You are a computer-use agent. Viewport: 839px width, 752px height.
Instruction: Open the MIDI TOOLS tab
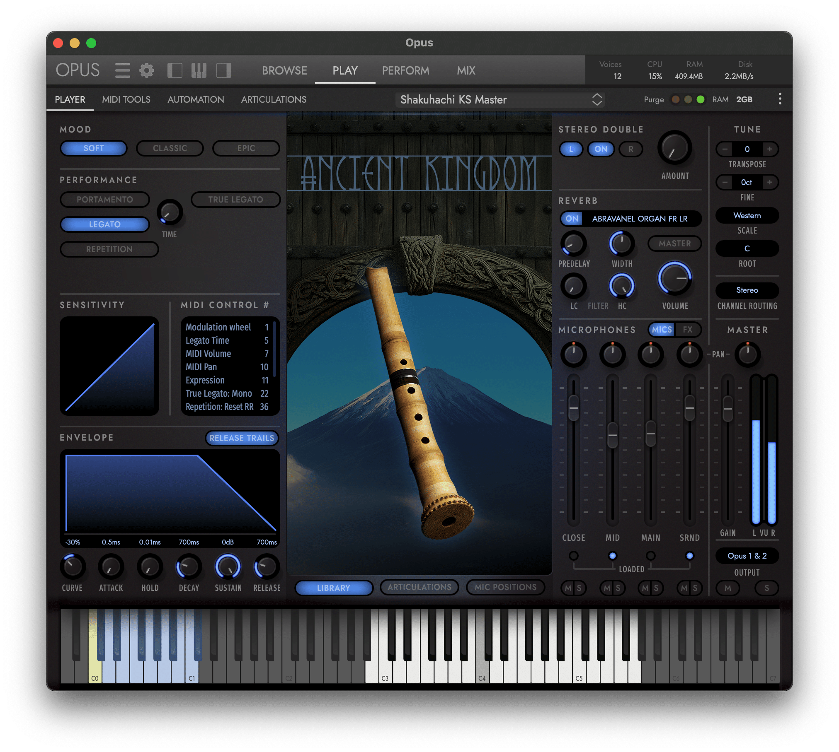(126, 99)
